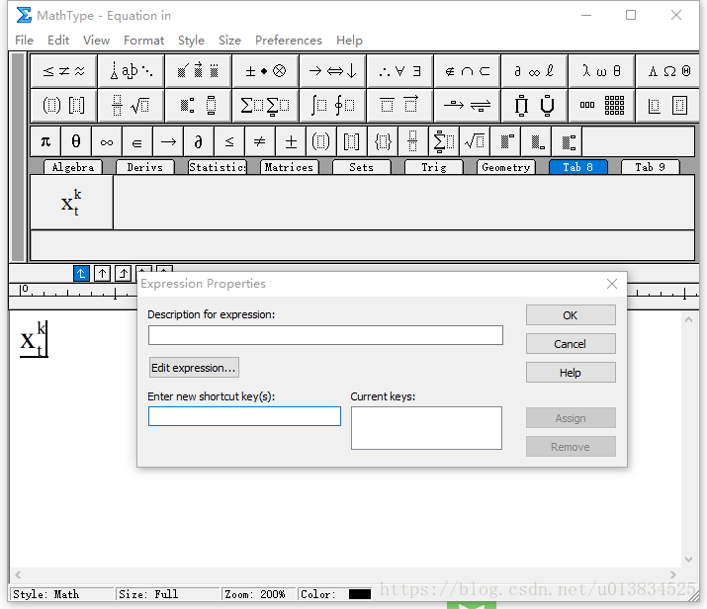Click the Edit expression... button
Image resolution: width=707 pixels, height=609 pixels.
click(194, 368)
